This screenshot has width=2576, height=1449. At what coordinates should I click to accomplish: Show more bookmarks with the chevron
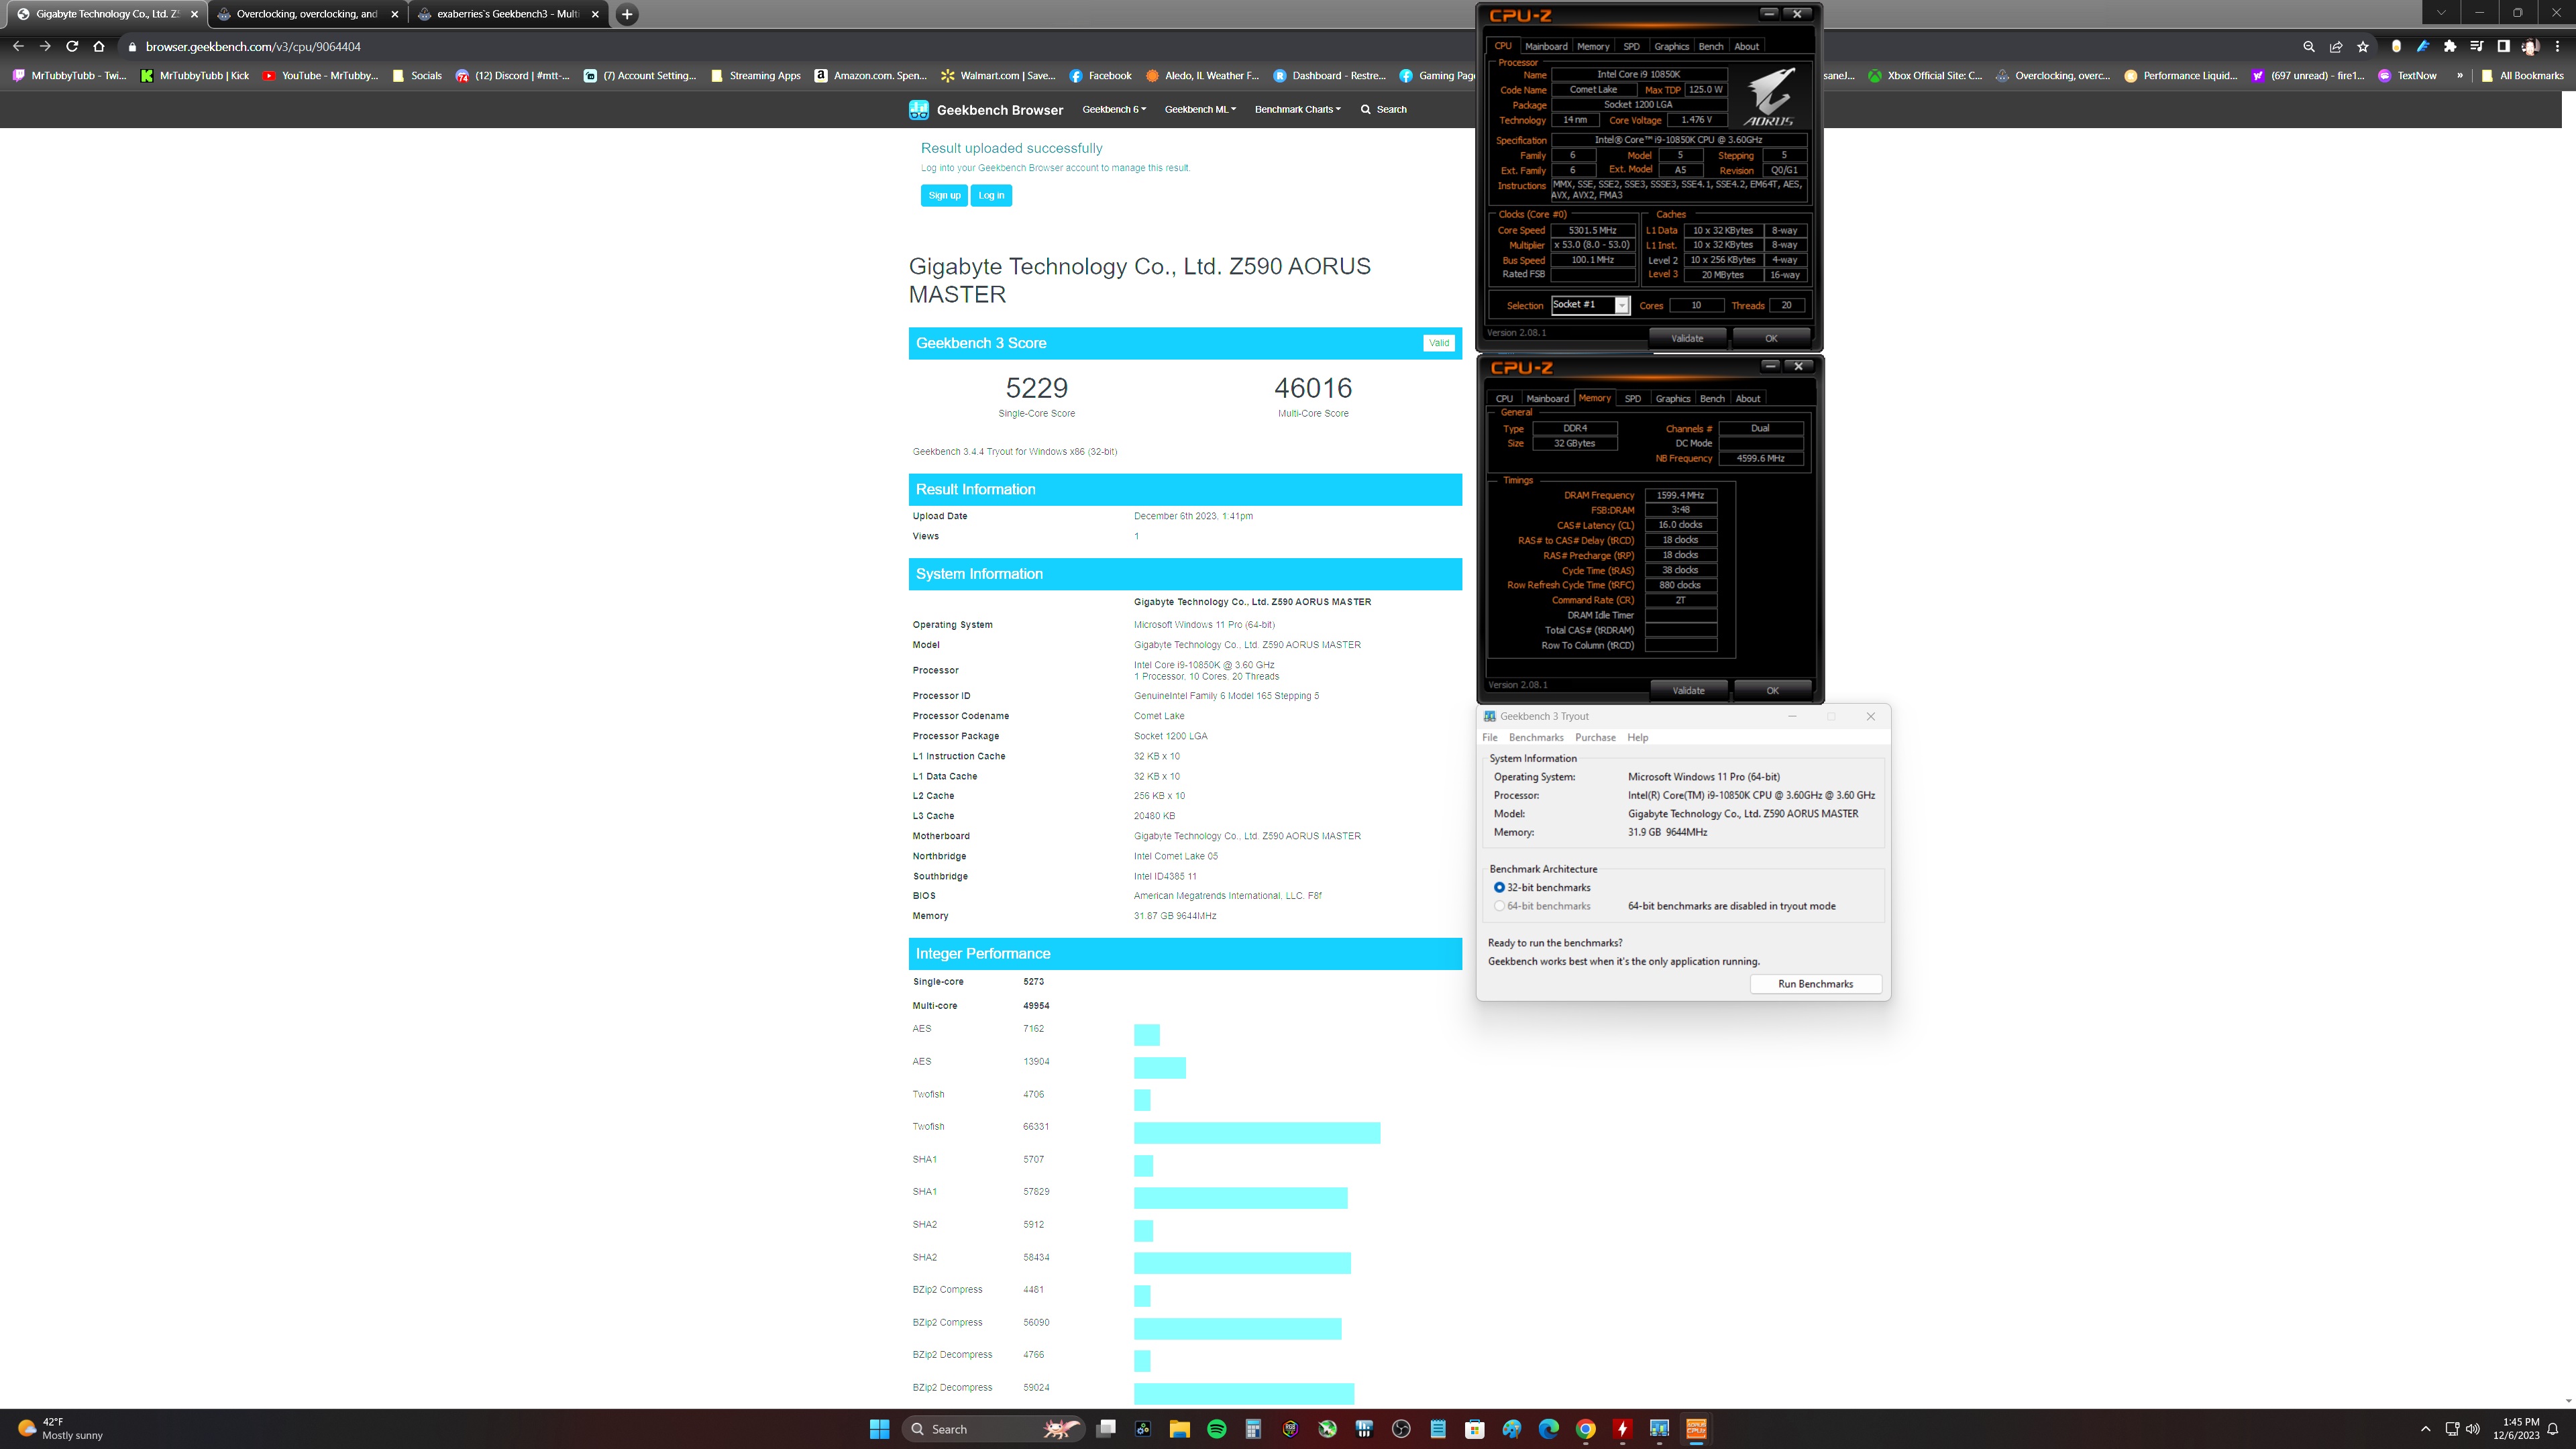pyautogui.click(x=2460, y=76)
